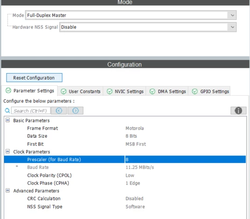Select the Clock Polarity (CPOL) row
The width and height of the screenshot is (250, 219).
click(x=125, y=175)
